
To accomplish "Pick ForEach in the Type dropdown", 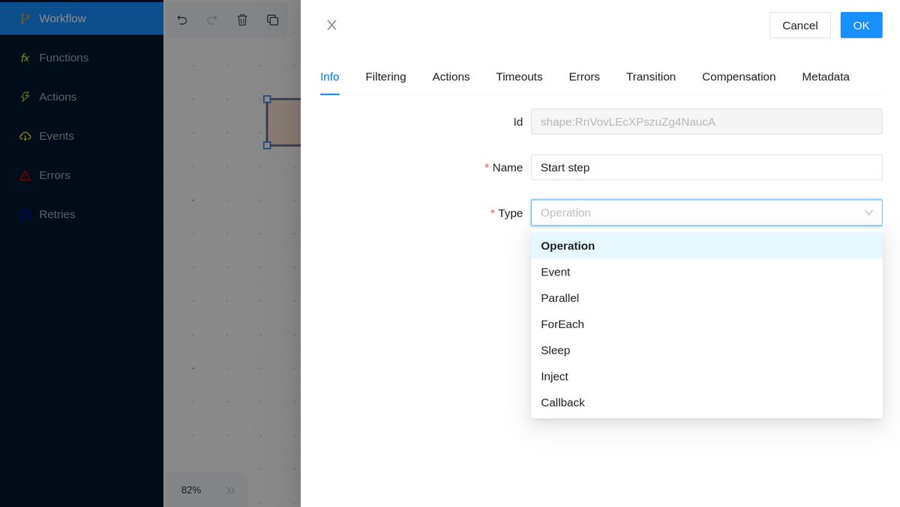I will [706, 324].
